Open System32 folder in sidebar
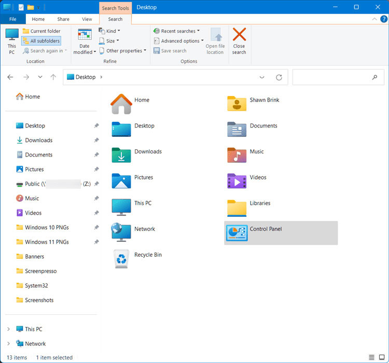Screen dimensions: 389x363 point(32,286)
